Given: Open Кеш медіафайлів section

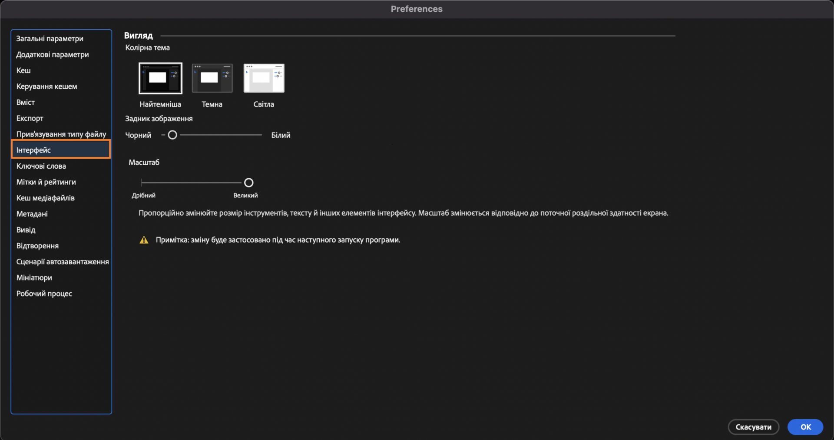Looking at the screenshot, I should coord(61,198).
